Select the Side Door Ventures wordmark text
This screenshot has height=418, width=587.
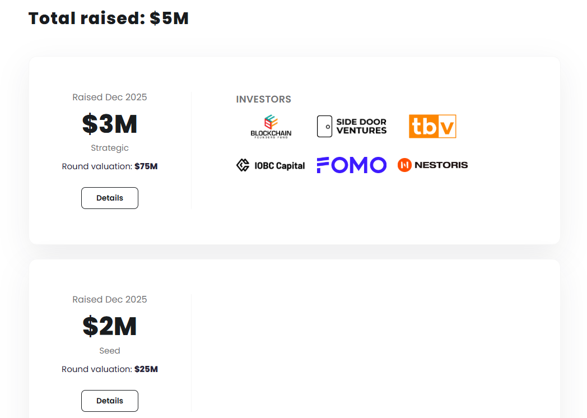(361, 126)
